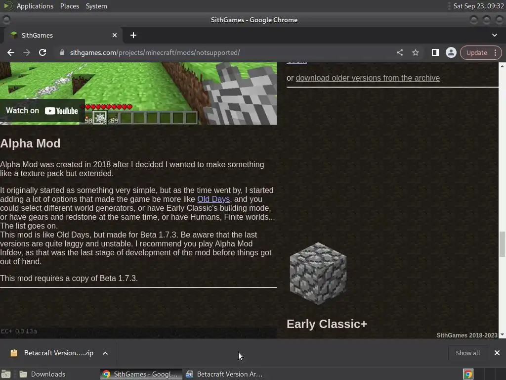Click the text This mod requires a copy of Beta 1.7.3
The width and height of the screenshot is (506, 380).
(x=69, y=278)
